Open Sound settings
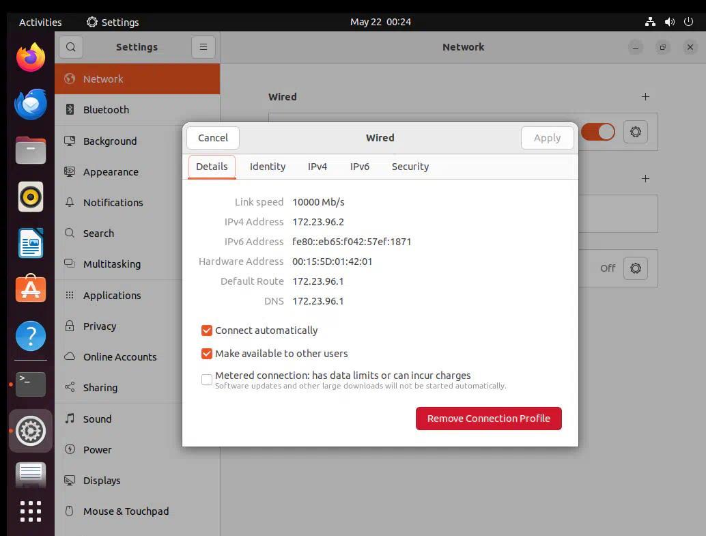Screen dimensions: 706x536 coord(137,419)
